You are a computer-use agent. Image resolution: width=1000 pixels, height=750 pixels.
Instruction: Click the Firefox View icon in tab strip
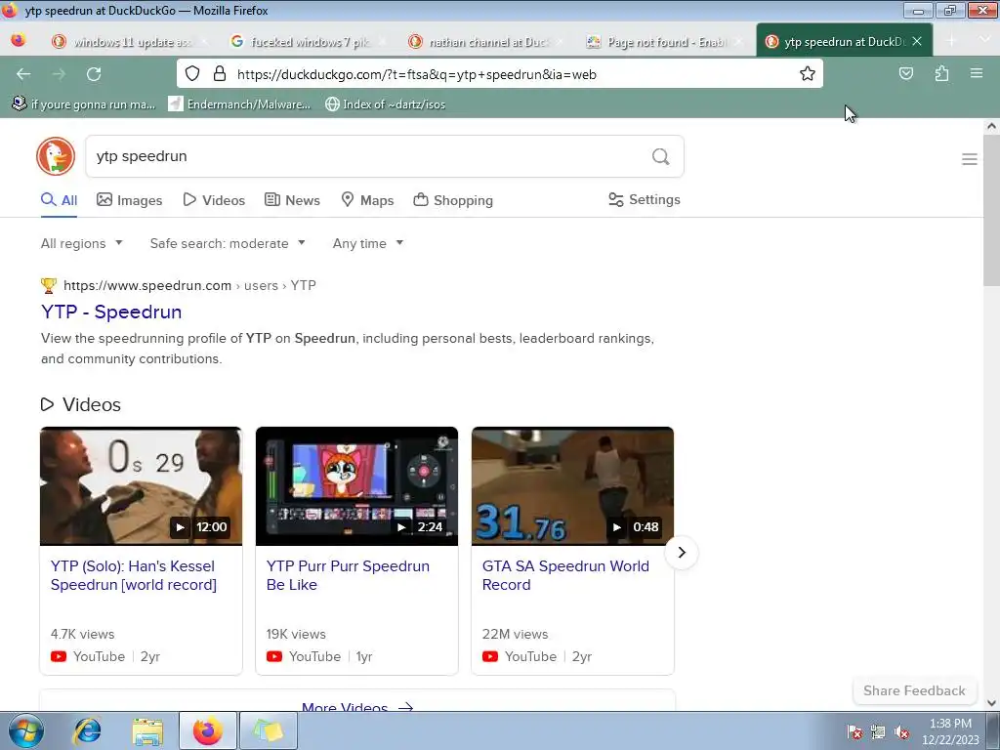pos(19,41)
